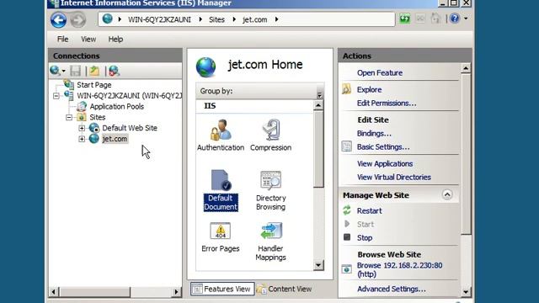Viewport: 539px width, 303px height.
Task: Collapse the WIN-6QY2JKZAUNI server node
Action: (x=56, y=96)
